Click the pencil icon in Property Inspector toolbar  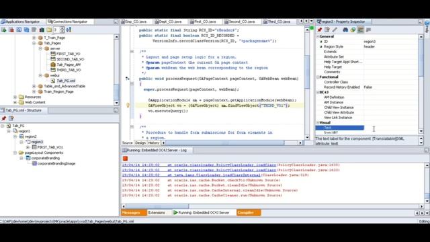click(x=335, y=30)
